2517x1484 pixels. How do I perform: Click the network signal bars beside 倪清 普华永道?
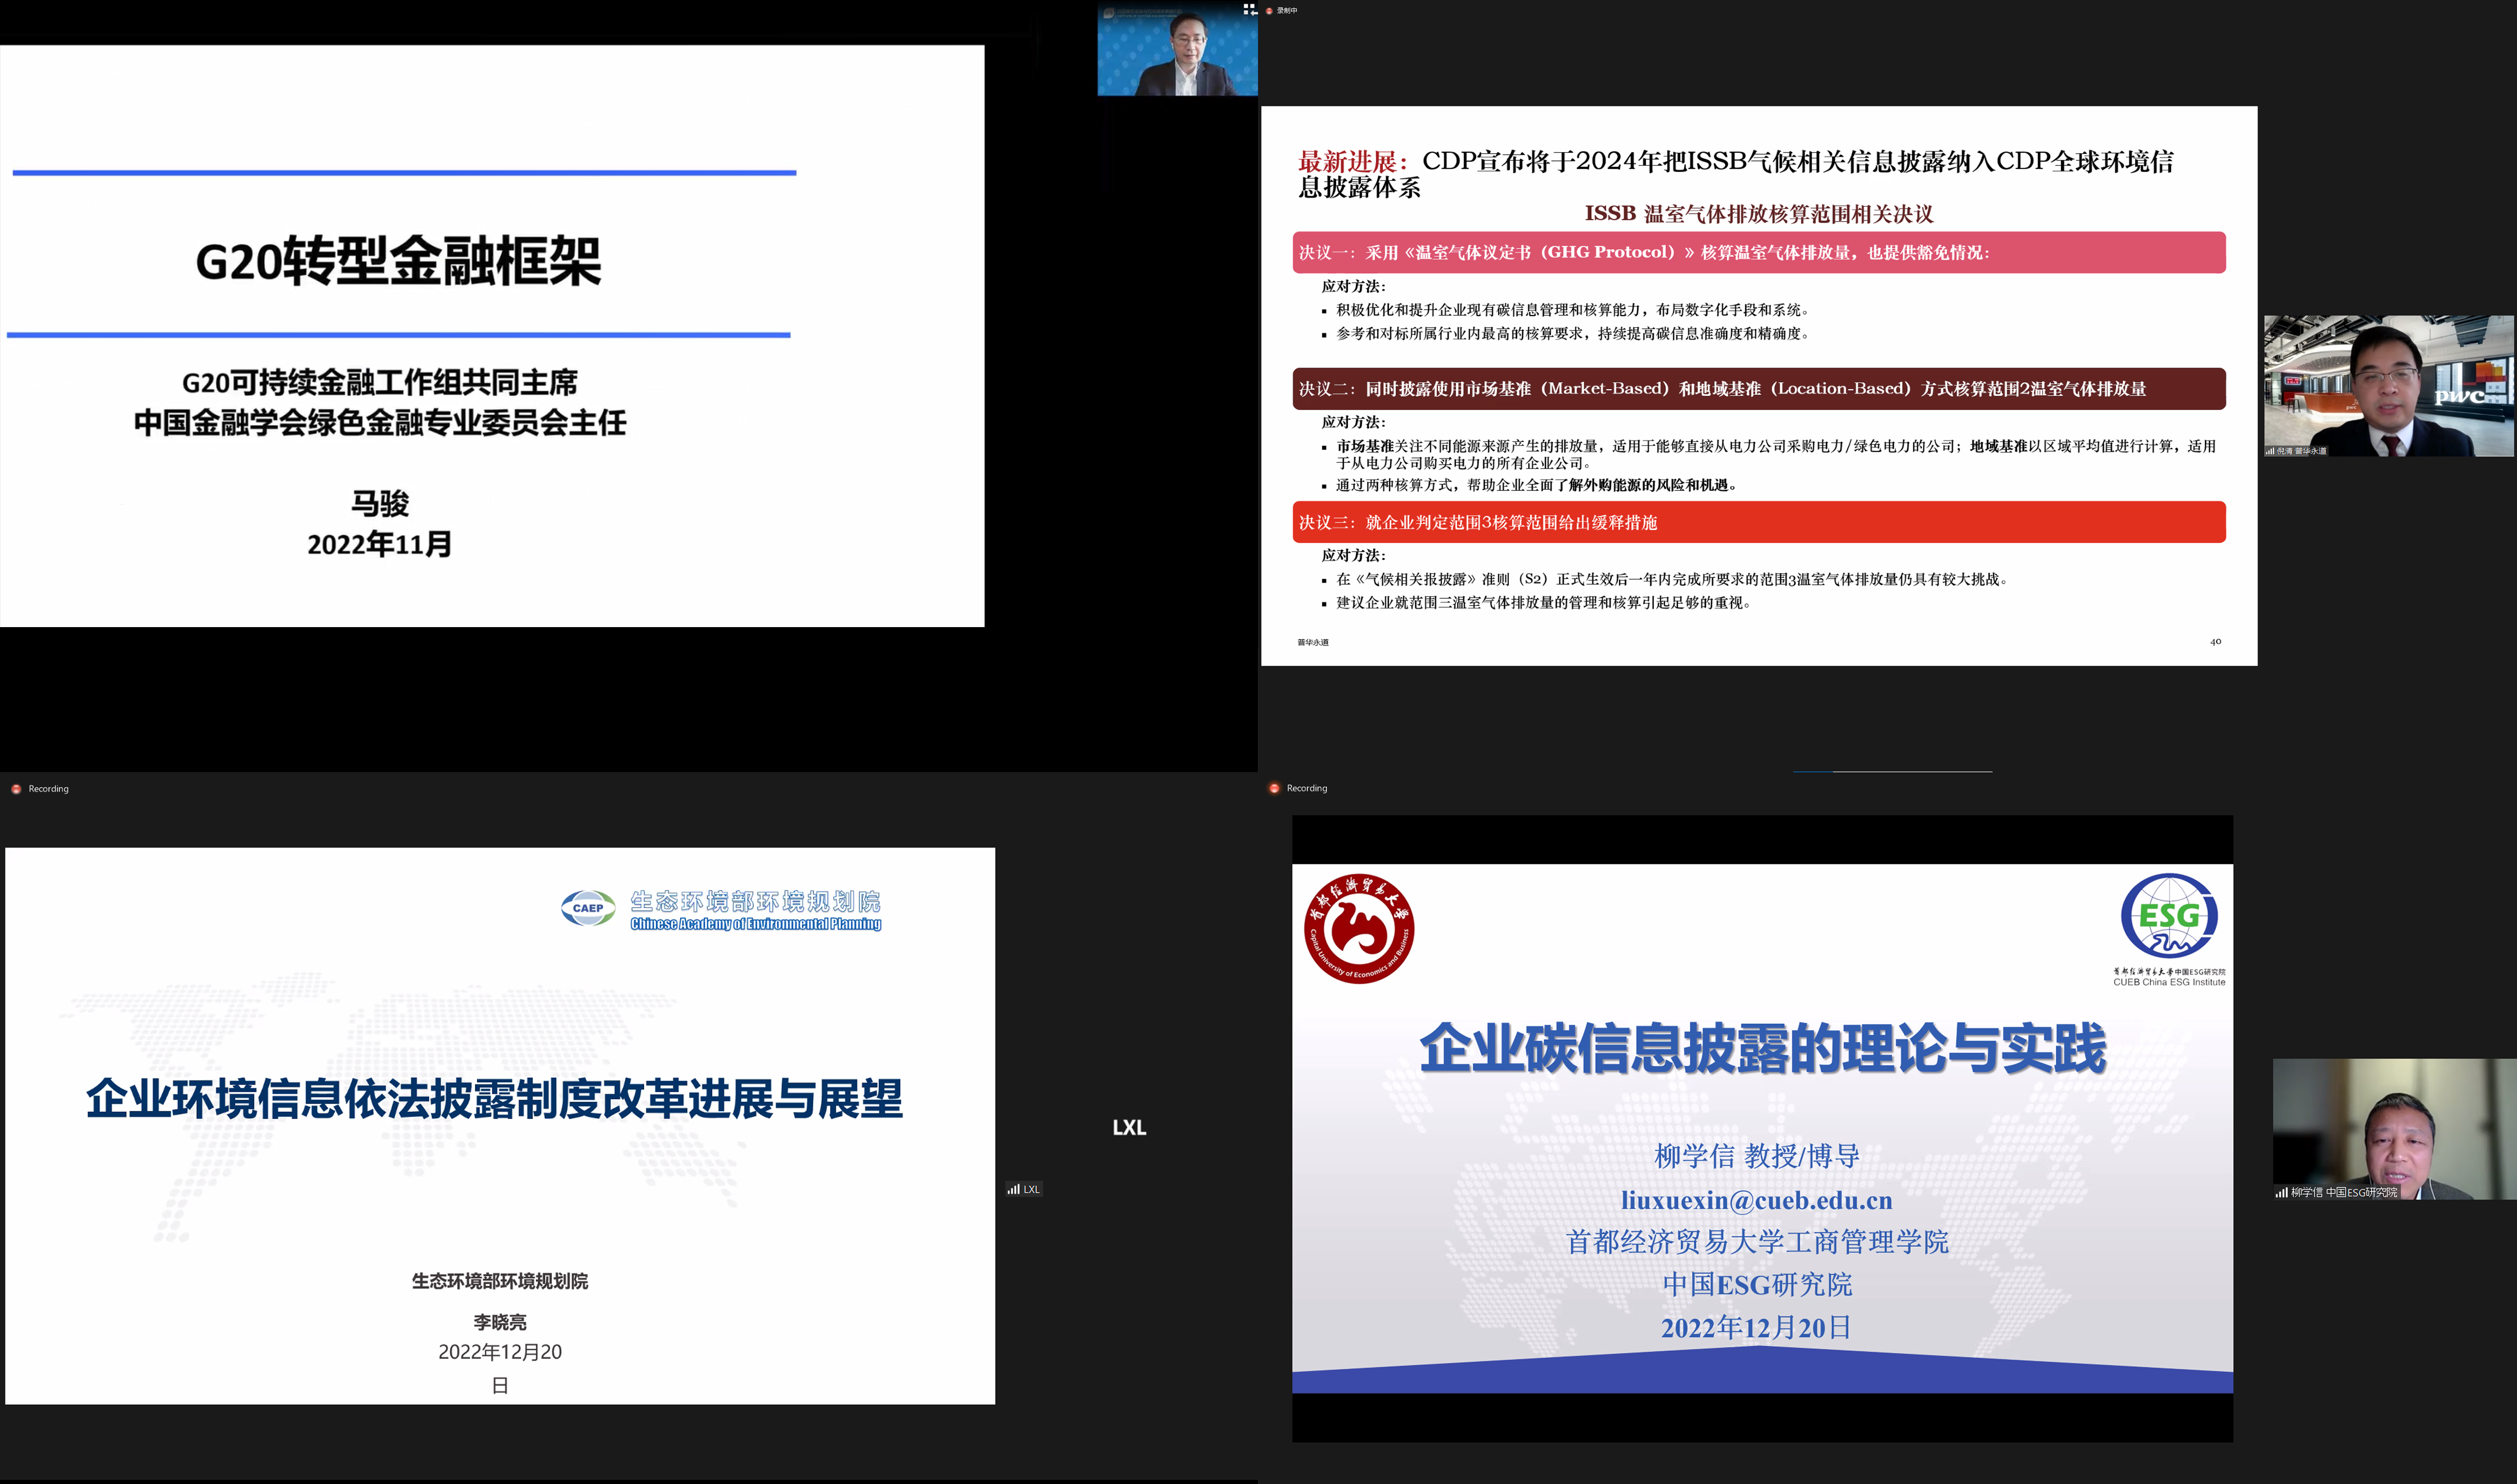(2270, 451)
